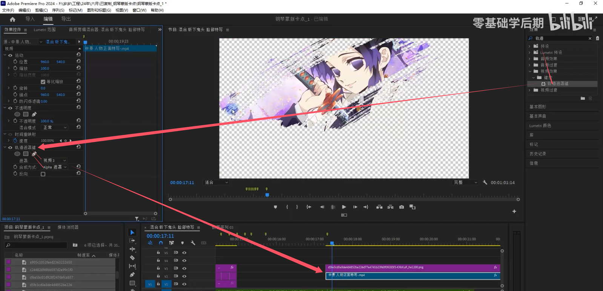
Task: Open the 文件(F) menu
Action: point(8,10)
